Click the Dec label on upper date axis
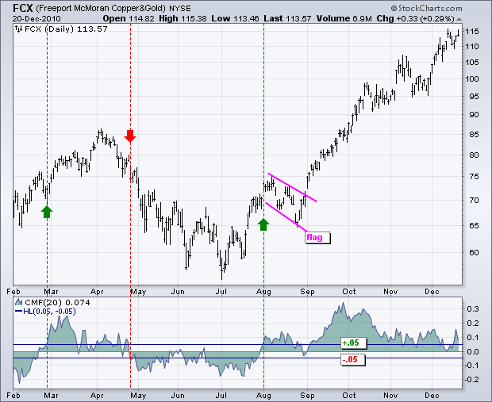 [x=432, y=292]
